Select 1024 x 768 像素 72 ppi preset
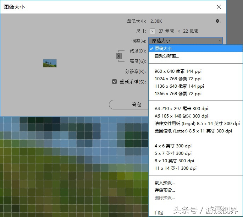The width and height of the screenshot is (243, 217). 195,78
